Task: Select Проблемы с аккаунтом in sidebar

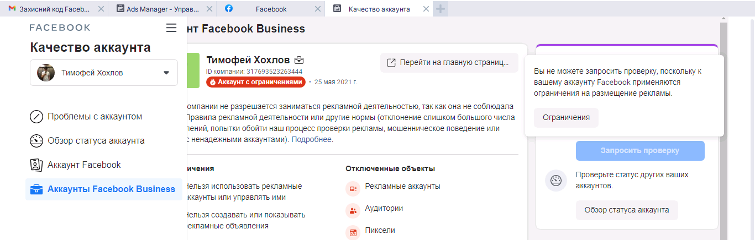Action: (x=104, y=117)
